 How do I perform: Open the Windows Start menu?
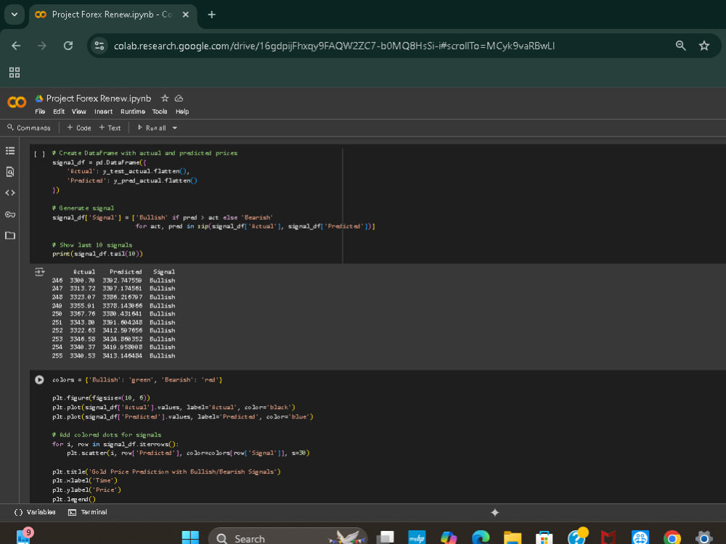(190, 538)
